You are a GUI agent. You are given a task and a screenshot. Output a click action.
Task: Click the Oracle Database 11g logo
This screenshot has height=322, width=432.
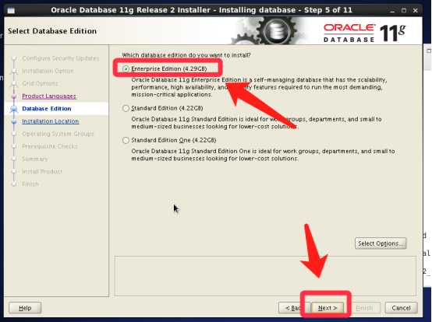click(364, 33)
